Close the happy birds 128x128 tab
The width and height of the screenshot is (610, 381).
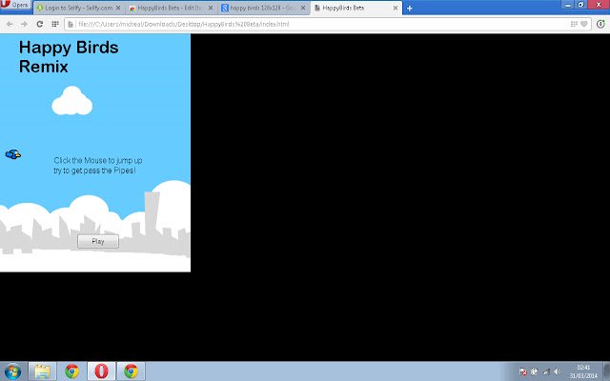pos(303,8)
